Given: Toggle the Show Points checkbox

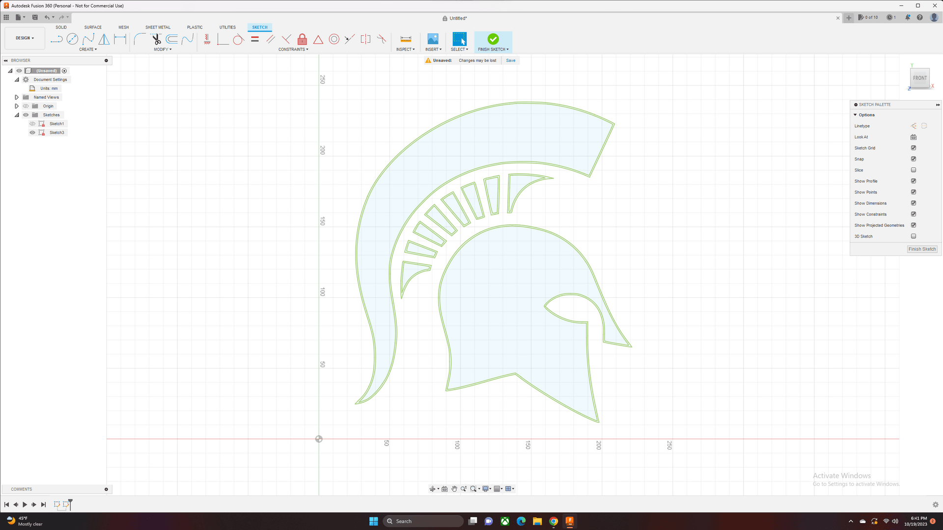Looking at the screenshot, I should point(914,192).
